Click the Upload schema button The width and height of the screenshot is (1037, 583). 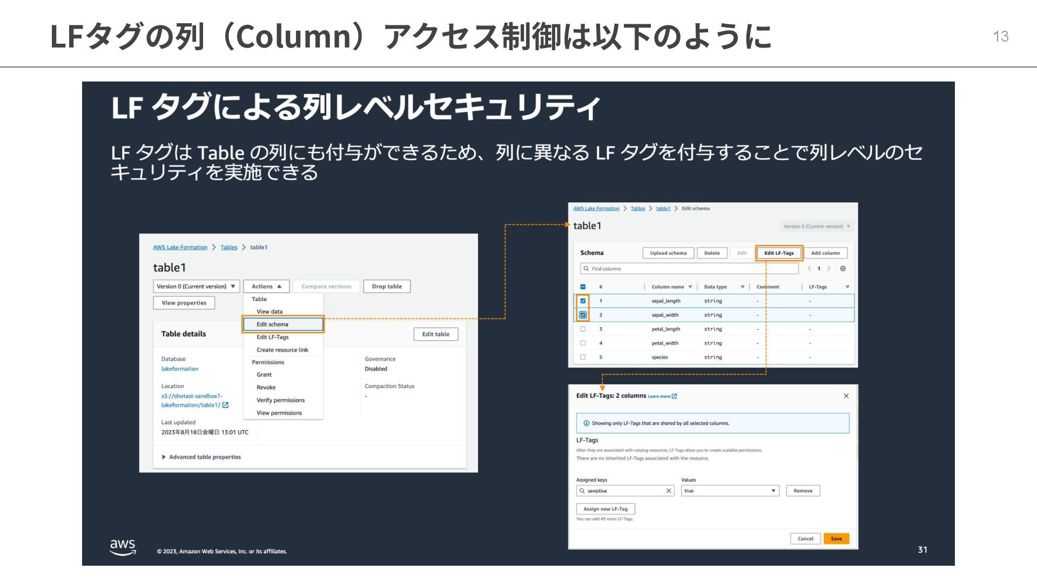pyautogui.click(x=668, y=253)
